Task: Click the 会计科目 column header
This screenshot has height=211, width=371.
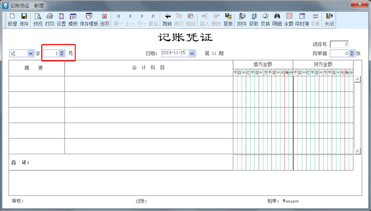Action: click(149, 68)
